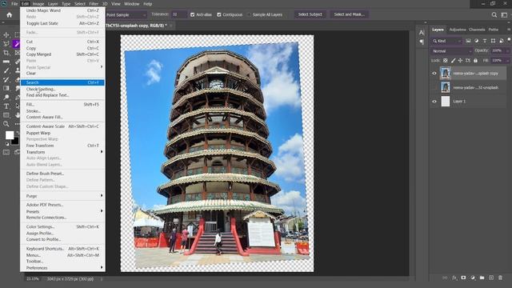Show the hidden unsplash layer
Image resolution: width=512 pixels, height=288 pixels.
pos(434,87)
